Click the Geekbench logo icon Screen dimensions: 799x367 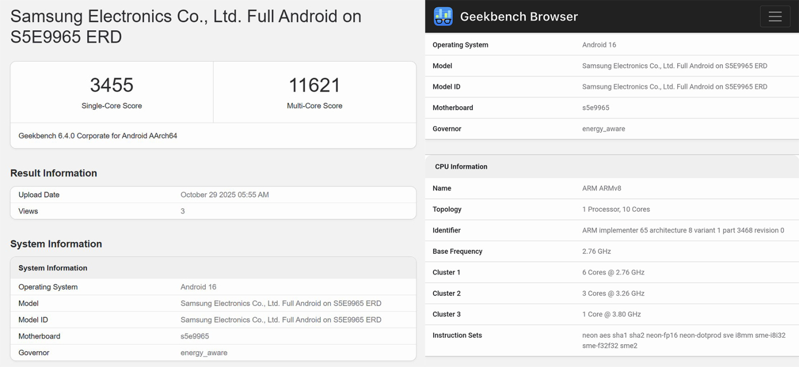pyautogui.click(x=443, y=16)
